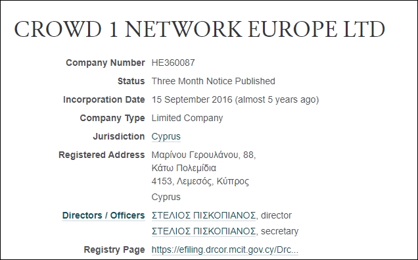The image size is (418, 260).
Task: Click the company number HE360087
Action: (x=173, y=63)
